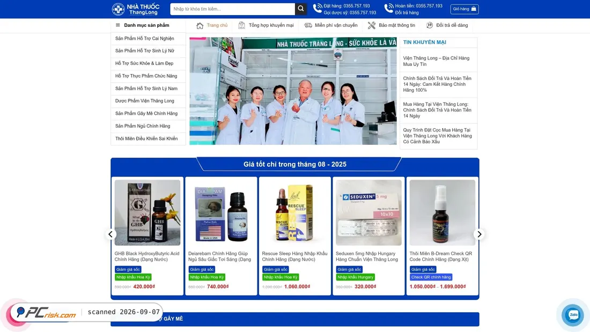Open Seduxen 5mg Nhập Hungary title

coord(367,256)
